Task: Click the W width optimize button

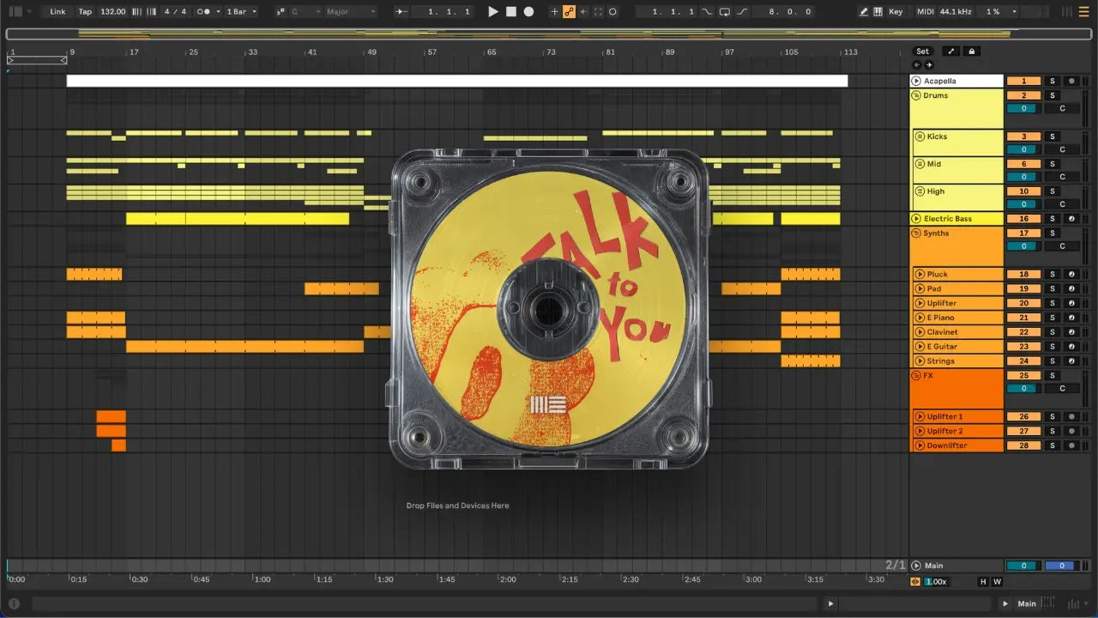Action: pyautogui.click(x=997, y=582)
